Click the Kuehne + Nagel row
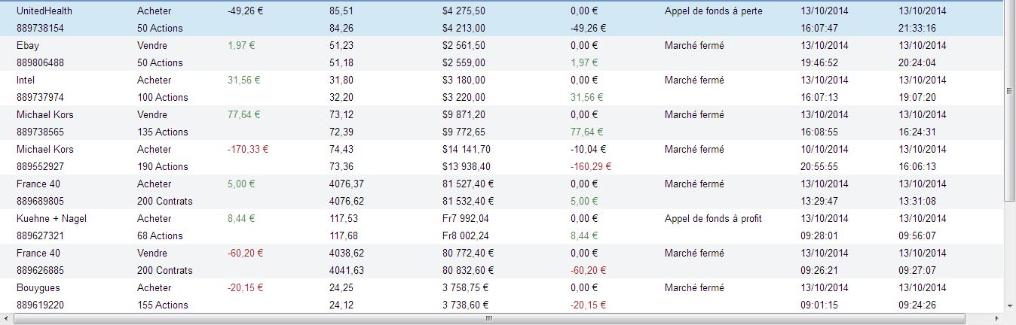1016x325 pixels. click(45, 219)
